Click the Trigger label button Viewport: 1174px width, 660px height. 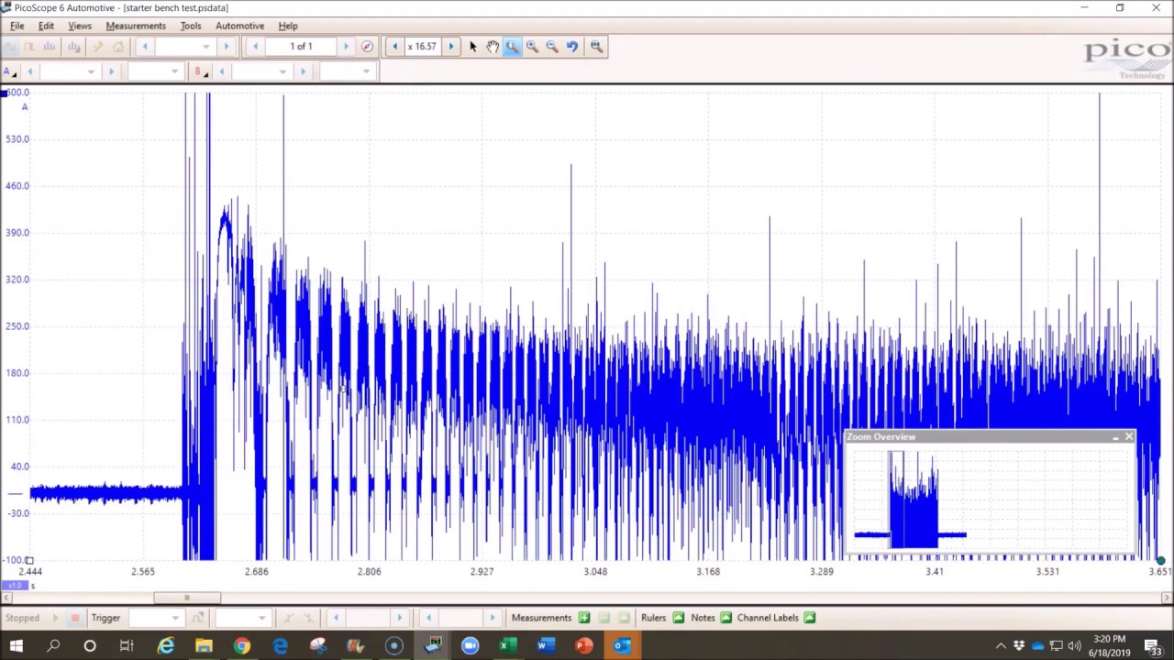[x=105, y=618]
